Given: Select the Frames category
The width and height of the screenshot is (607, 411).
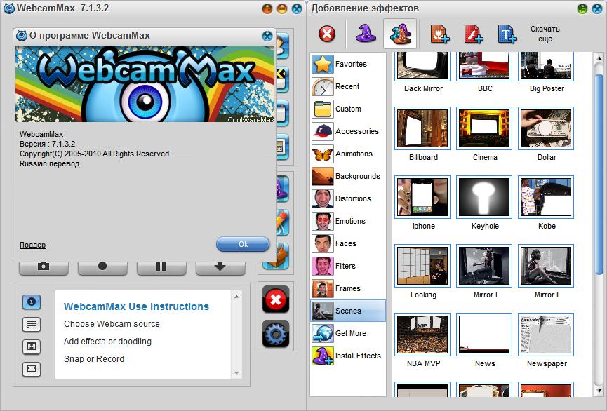Looking at the screenshot, I should coord(348,288).
